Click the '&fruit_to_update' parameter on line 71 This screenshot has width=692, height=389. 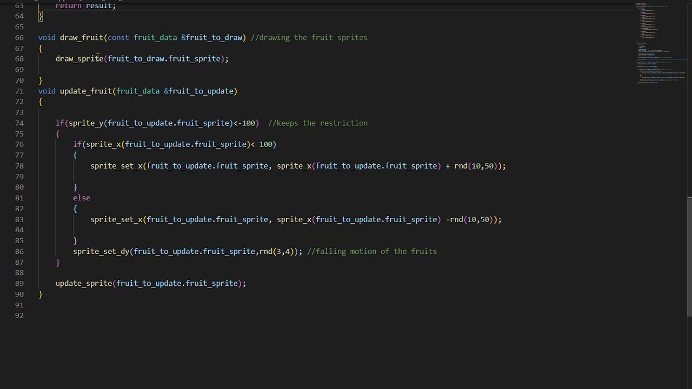pyautogui.click(x=199, y=91)
